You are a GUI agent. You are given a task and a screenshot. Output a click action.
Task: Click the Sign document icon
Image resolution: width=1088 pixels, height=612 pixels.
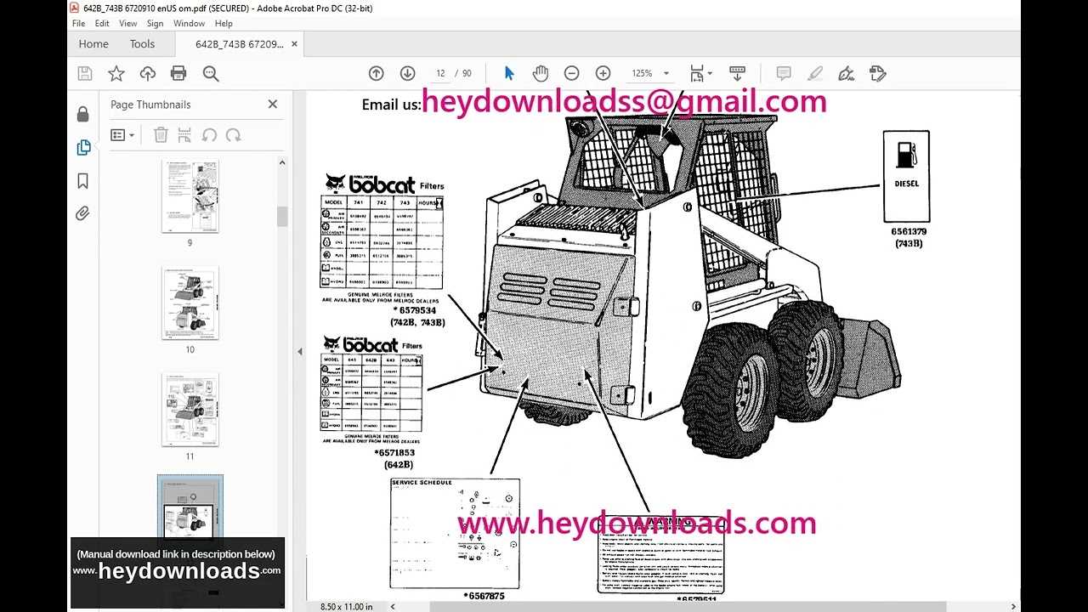[x=847, y=74]
